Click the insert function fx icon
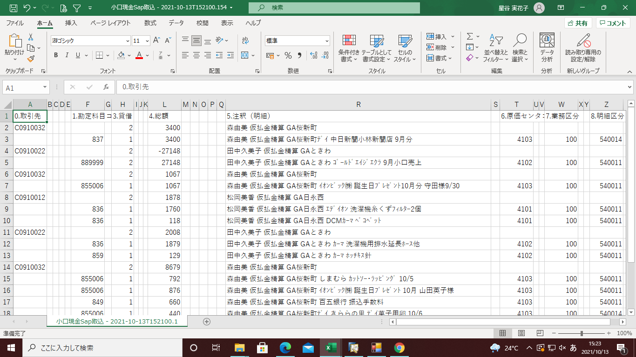This screenshot has width=636, height=357. tap(106, 87)
